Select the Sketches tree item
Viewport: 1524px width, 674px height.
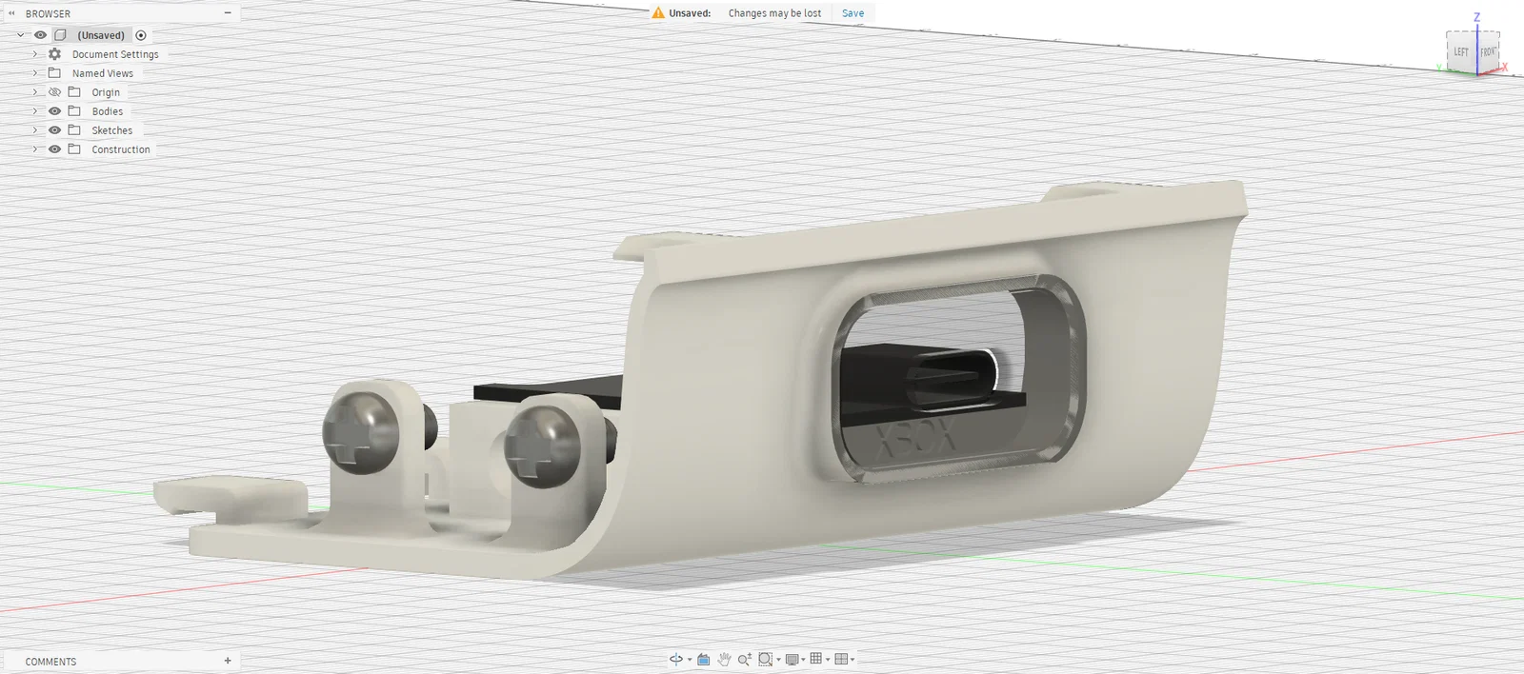tap(112, 130)
